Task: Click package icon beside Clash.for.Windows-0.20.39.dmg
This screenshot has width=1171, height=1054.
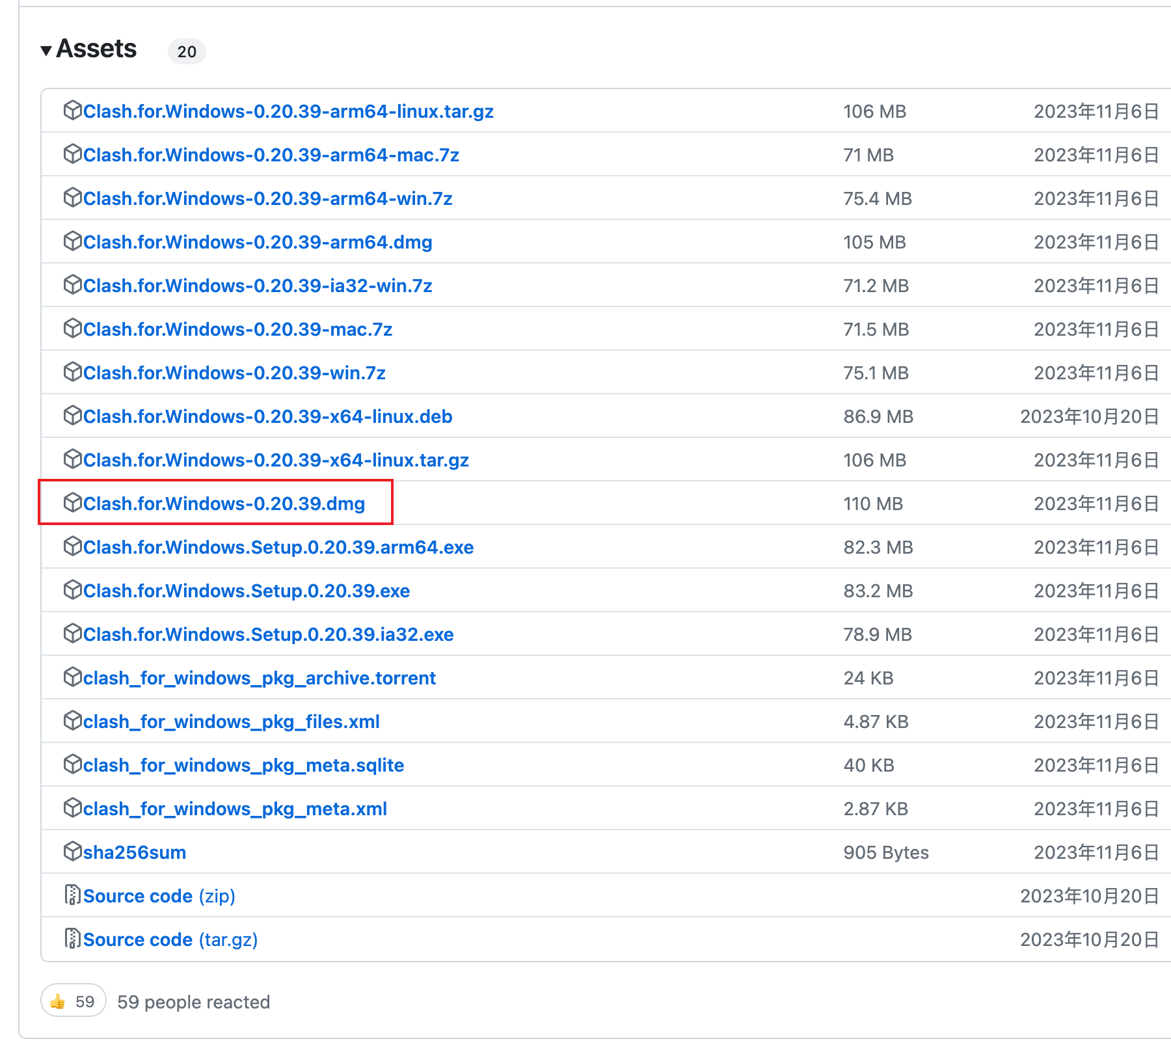Action: (x=72, y=503)
